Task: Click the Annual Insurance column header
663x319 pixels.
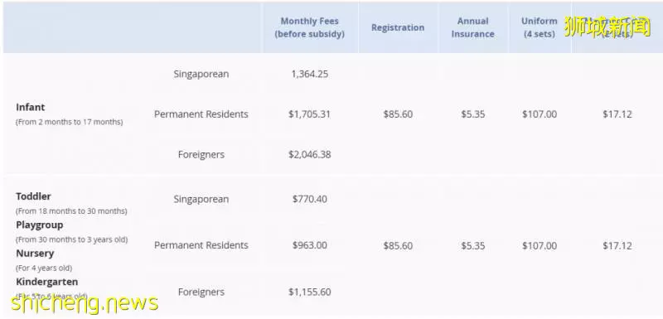Action: (472, 27)
